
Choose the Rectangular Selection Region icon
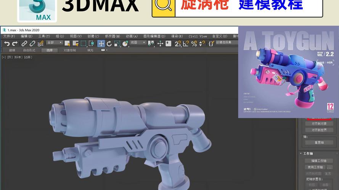coord(84,44)
